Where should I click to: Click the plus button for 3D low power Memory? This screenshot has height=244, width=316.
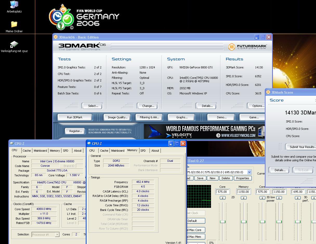(x=279, y=198)
